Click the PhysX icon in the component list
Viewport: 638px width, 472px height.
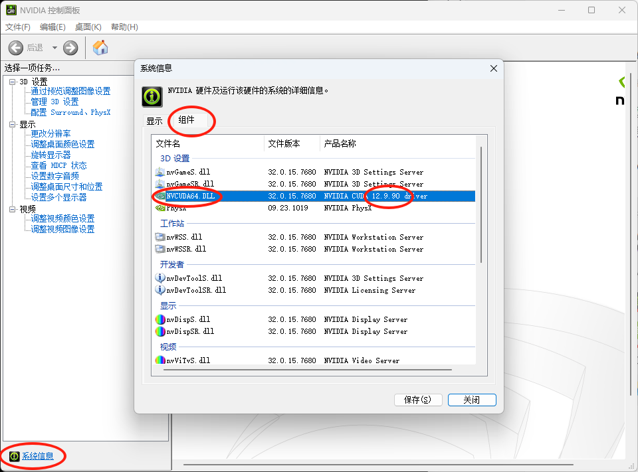point(159,208)
